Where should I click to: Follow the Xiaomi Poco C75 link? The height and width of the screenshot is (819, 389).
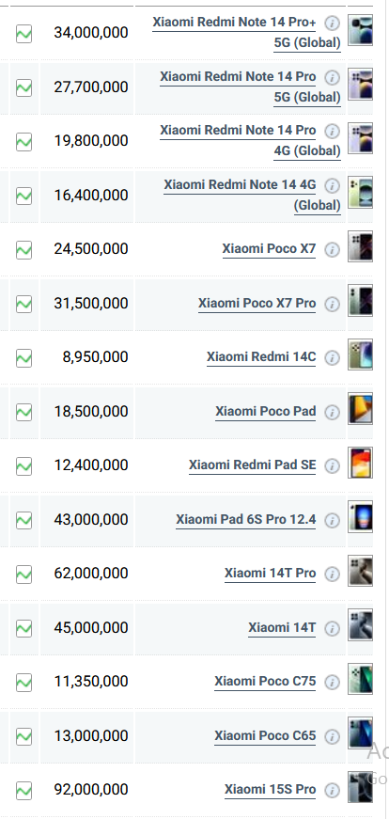[x=265, y=682]
